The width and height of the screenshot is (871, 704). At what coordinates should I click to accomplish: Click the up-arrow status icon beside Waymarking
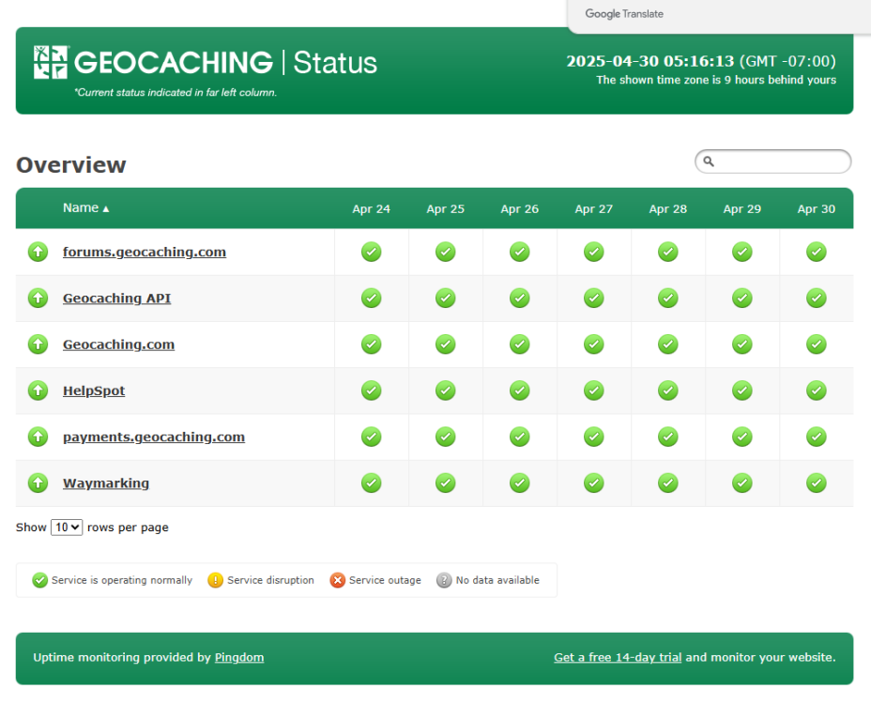(38, 483)
